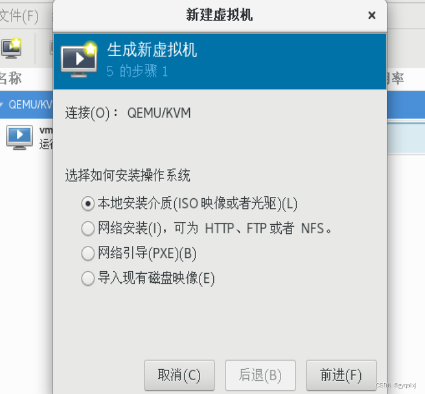
Task: Click the new virtual machine toolbar icon
Action: coord(11,48)
